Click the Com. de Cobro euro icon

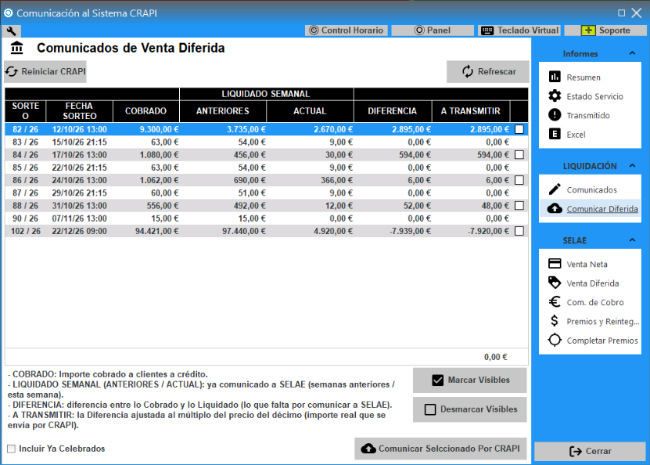(555, 301)
